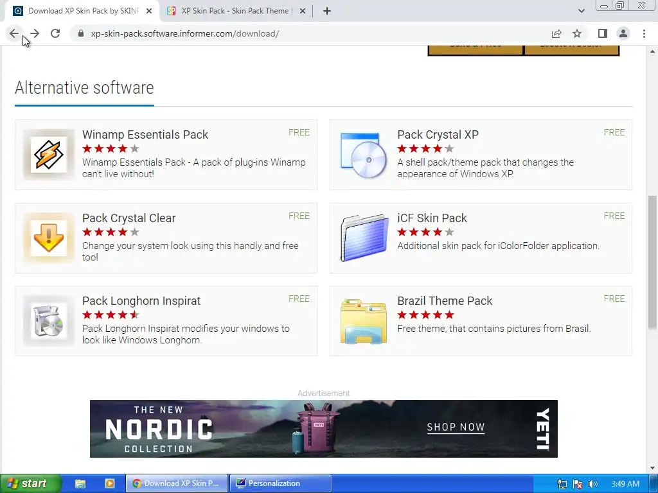Screen dimensions: 658x493
Task: Click the Pack Crystal Clear download icon
Action: coord(49,238)
